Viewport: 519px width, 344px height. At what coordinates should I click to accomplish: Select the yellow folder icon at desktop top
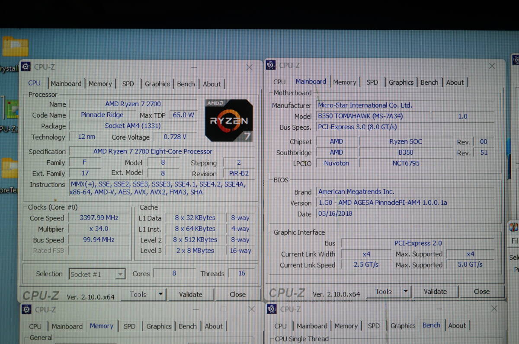(x=15, y=47)
